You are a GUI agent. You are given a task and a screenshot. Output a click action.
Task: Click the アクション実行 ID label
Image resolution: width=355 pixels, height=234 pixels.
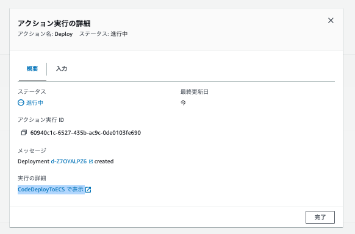click(41, 120)
